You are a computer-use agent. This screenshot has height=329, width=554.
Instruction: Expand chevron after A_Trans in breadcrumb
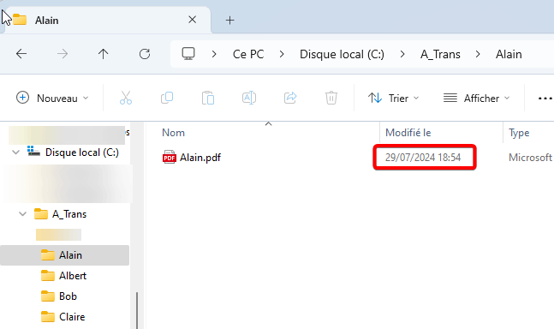pos(478,54)
